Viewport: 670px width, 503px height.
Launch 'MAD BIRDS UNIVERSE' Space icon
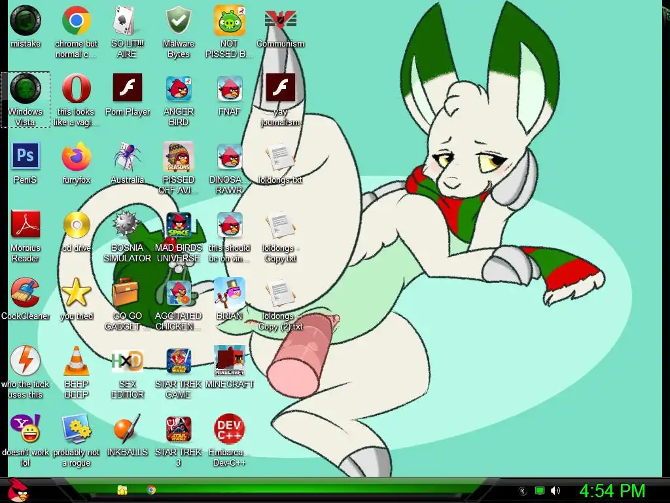[178, 225]
